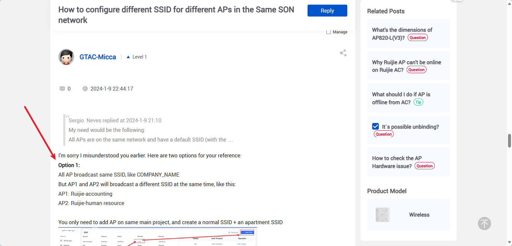The height and width of the screenshot is (246, 512).
Task: Click the bold 'Option 1:' heading
Action: point(69,165)
